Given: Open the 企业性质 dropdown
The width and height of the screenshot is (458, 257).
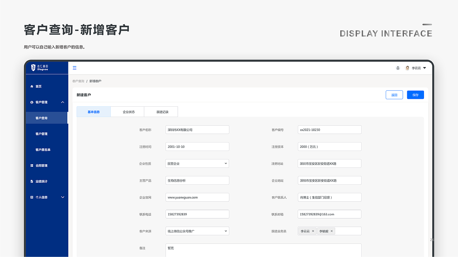Looking at the screenshot, I should 197,163.
